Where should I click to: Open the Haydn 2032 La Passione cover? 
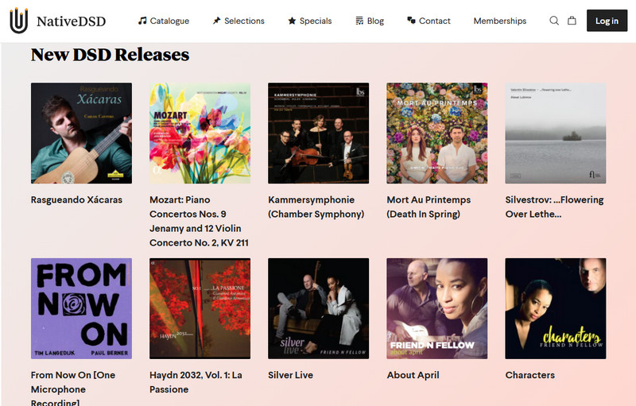(200, 308)
